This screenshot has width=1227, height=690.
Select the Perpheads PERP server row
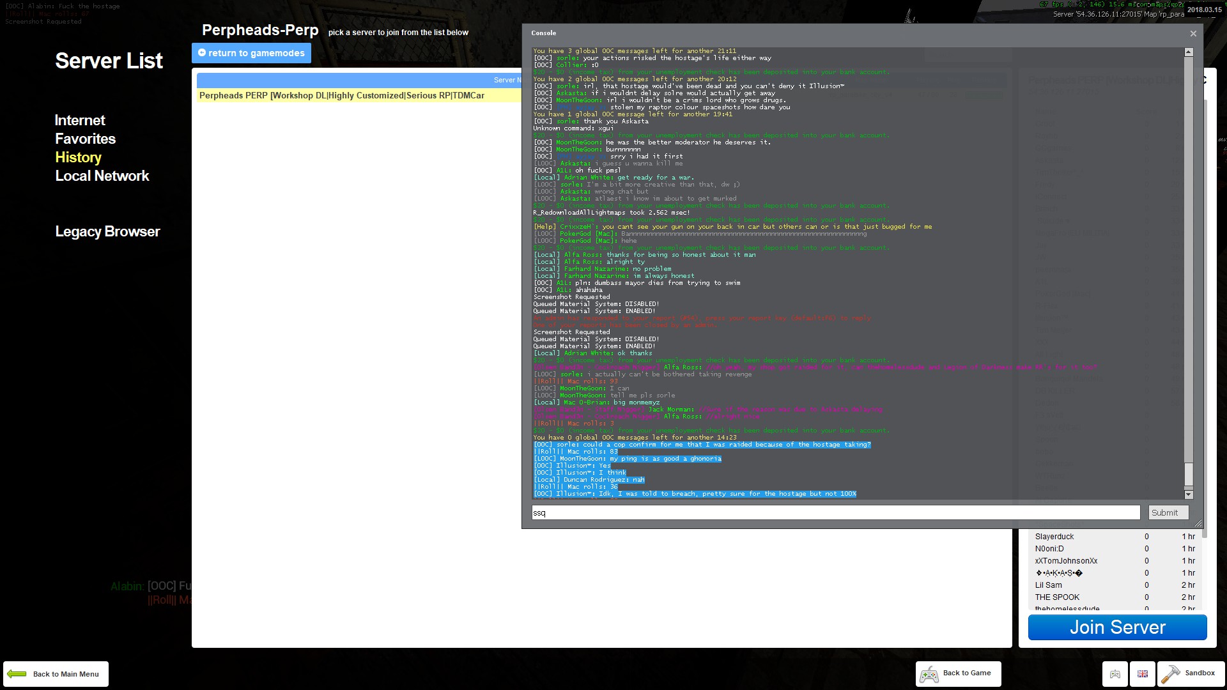359,95
